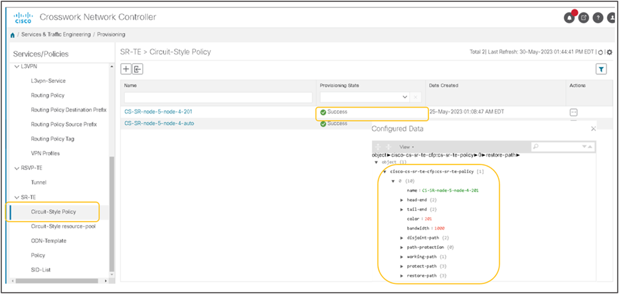Expand the head-end node
Viewport: 619px width, 294px height.
pyautogui.click(x=402, y=200)
